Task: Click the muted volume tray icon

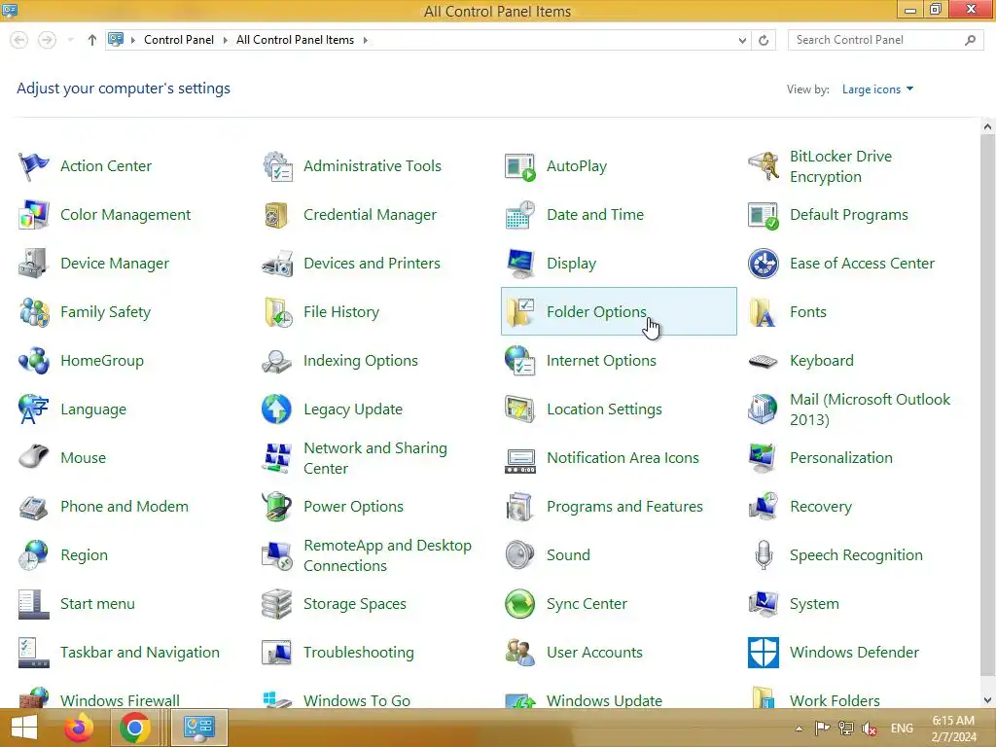Action: tap(870, 729)
